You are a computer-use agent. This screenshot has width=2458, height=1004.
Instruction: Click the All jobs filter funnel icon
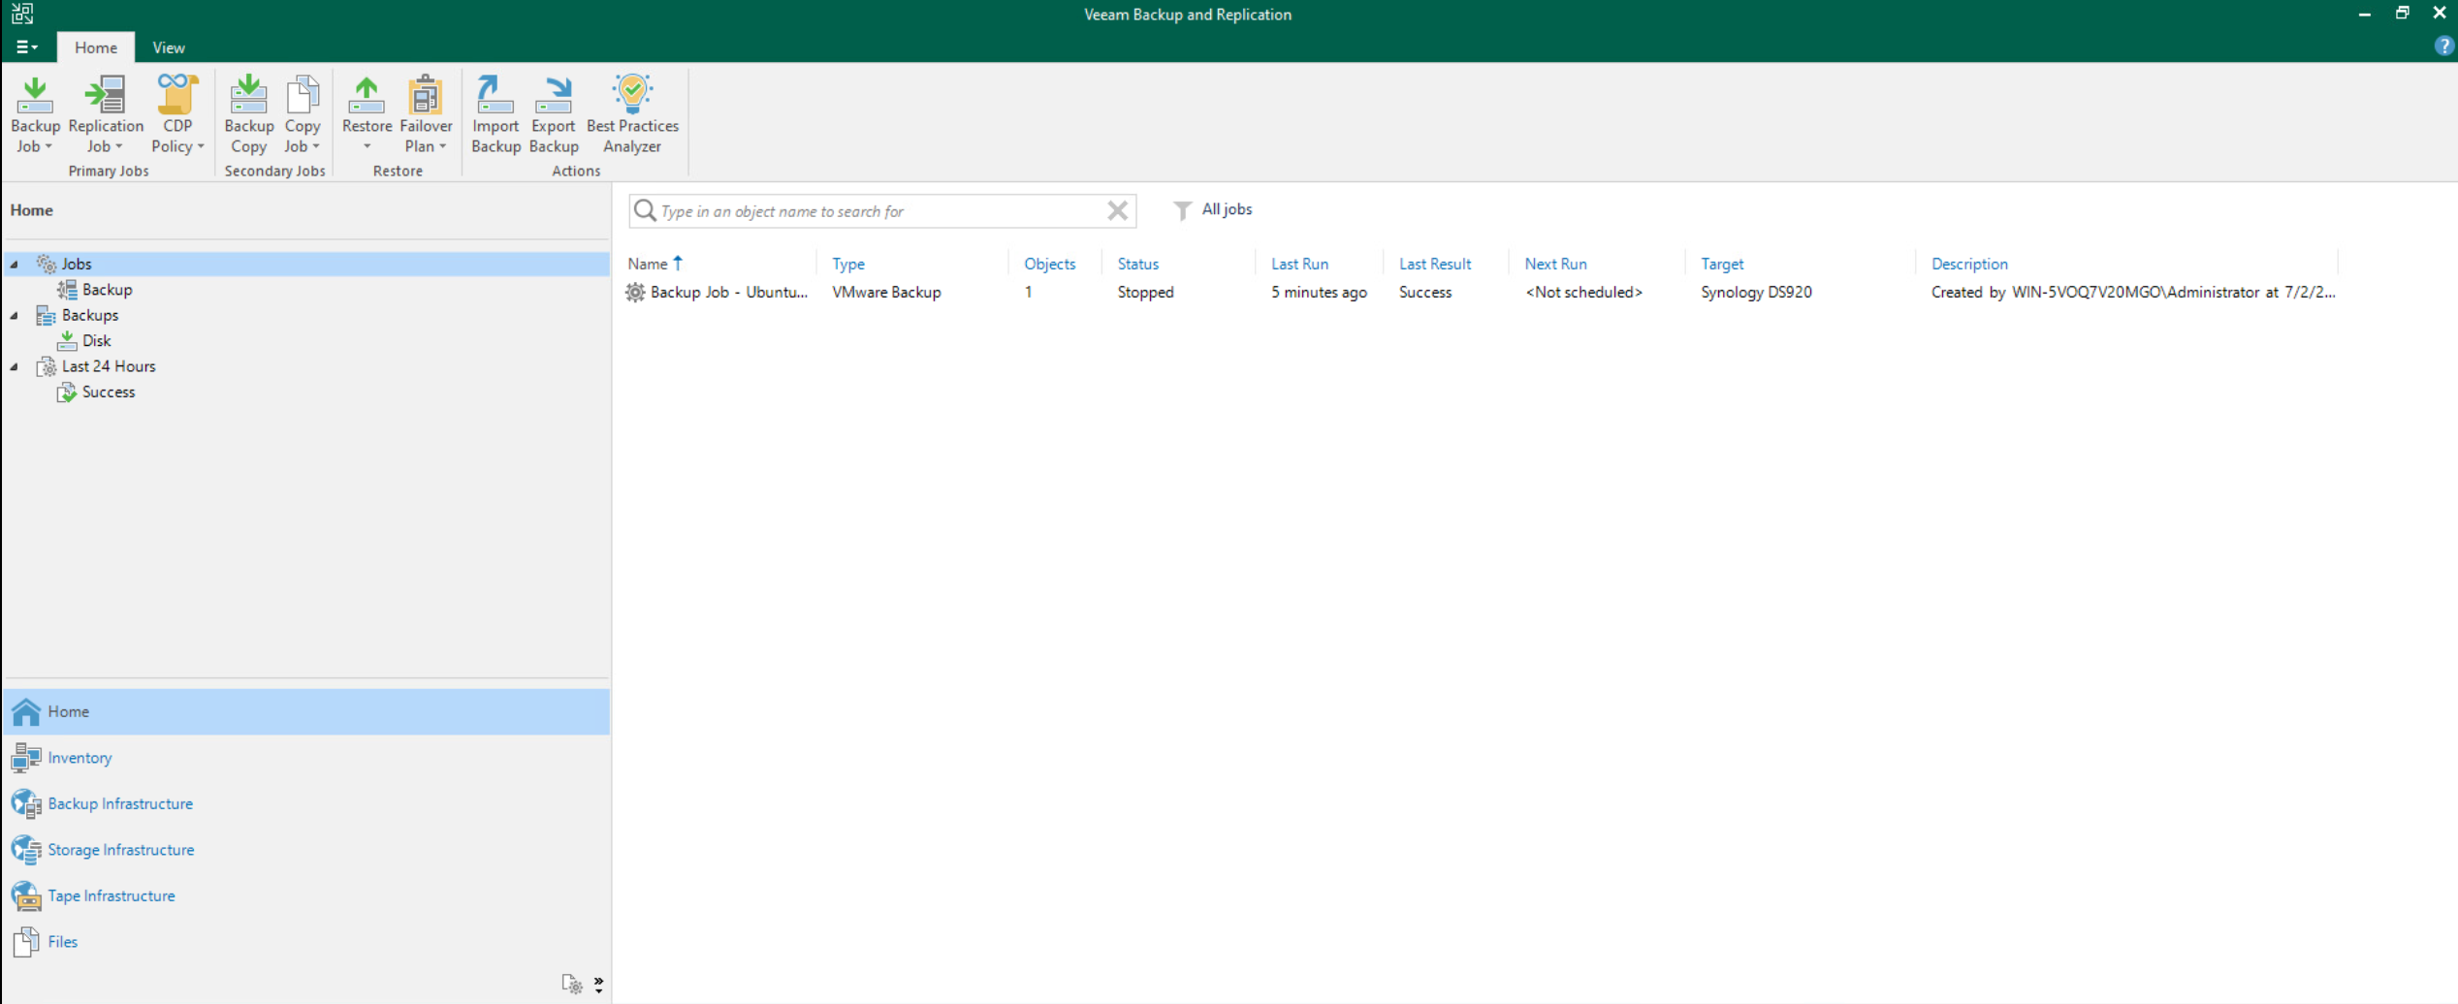tap(1182, 210)
